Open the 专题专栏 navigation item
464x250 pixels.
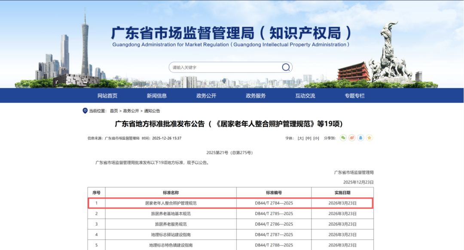[x=354, y=96]
